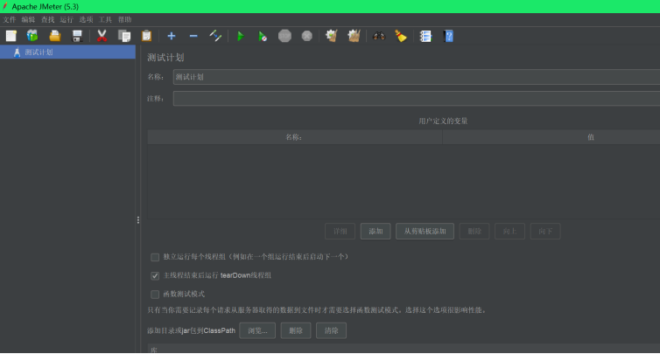Image resolution: width=660 pixels, height=354 pixels.
Task: Open the Function helper list icon
Action: click(x=425, y=36)
